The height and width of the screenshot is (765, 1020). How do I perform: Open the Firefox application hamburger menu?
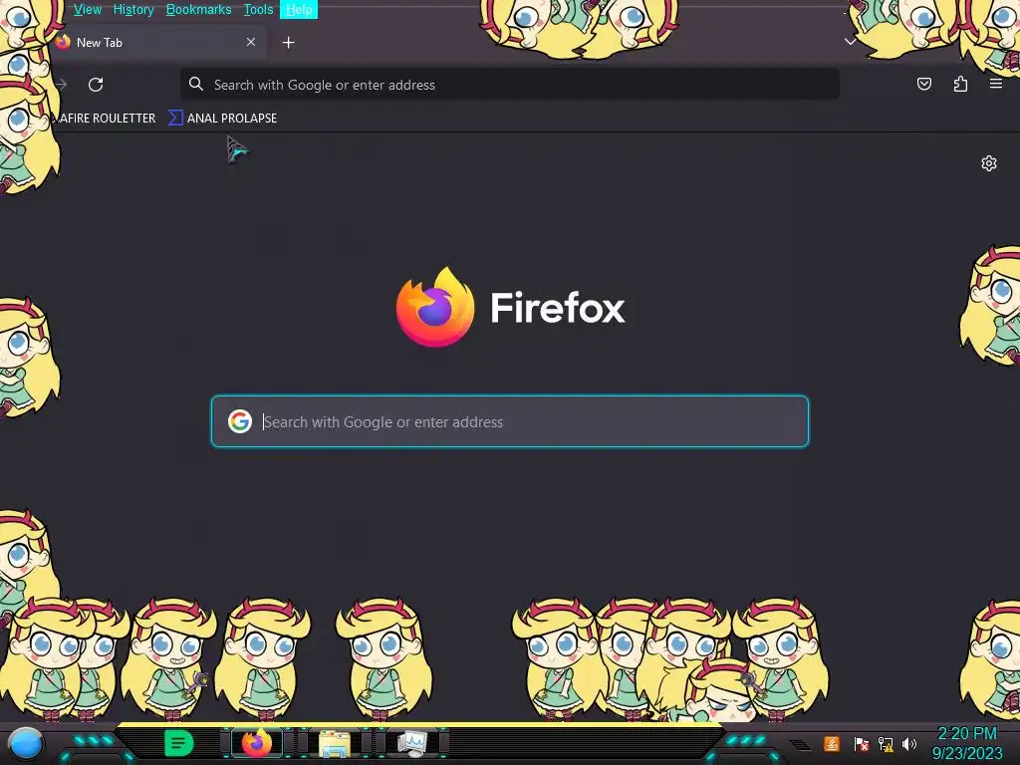pyautogui.click(x=995, y=84)
